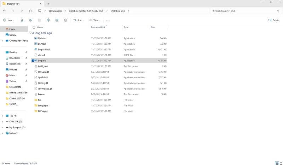Add a new tab with plus icon
Image resolution: width=283 pixels, height=165 pixels.
pos(48,4)
